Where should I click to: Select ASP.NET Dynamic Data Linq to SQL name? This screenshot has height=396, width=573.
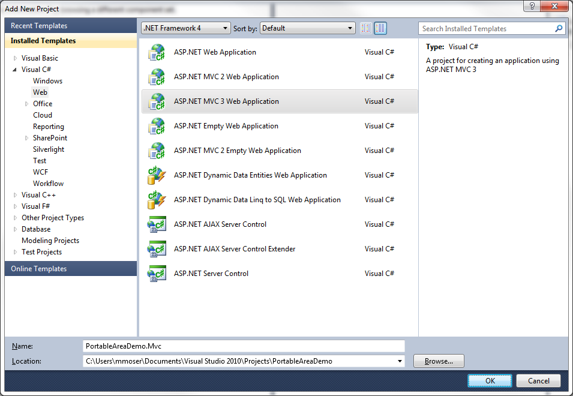point(257,200)
